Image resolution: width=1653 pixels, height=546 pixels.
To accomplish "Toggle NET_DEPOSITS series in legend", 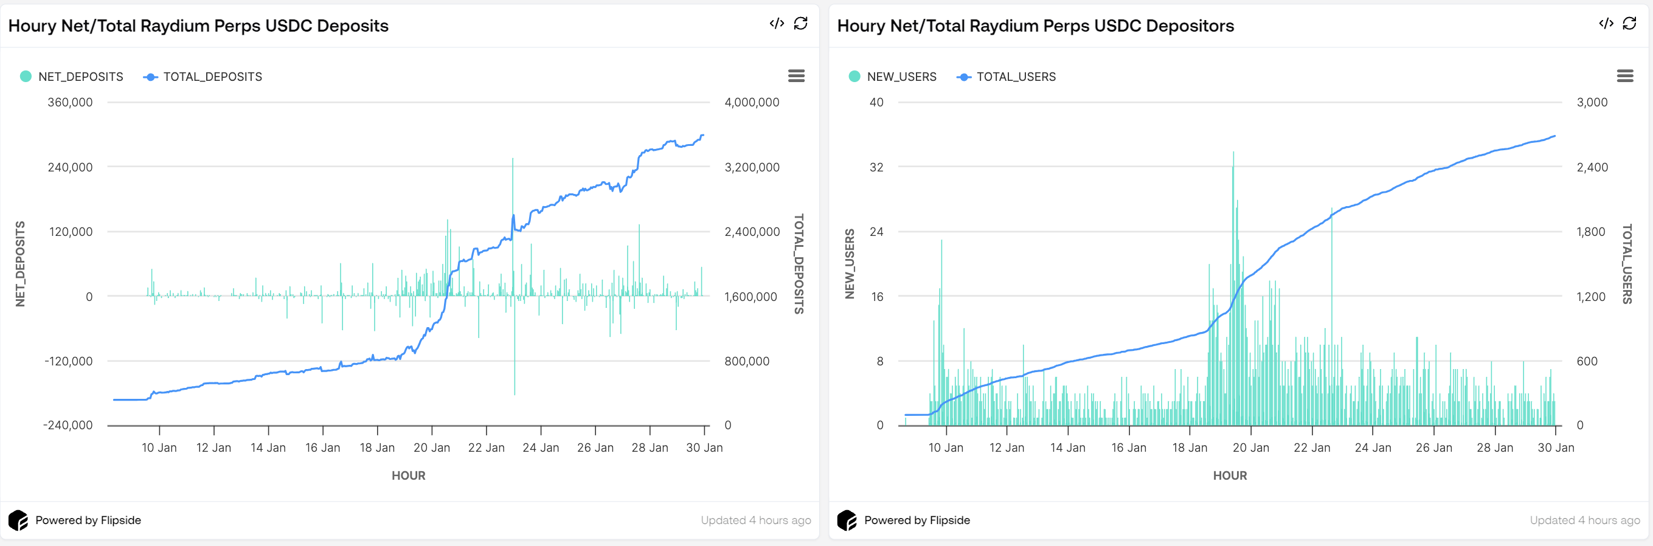I will pos(80,77).
